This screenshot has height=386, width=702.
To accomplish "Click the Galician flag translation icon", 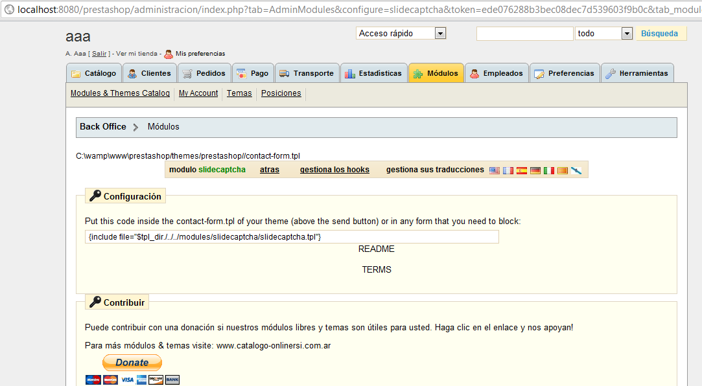I will (576, 170).
